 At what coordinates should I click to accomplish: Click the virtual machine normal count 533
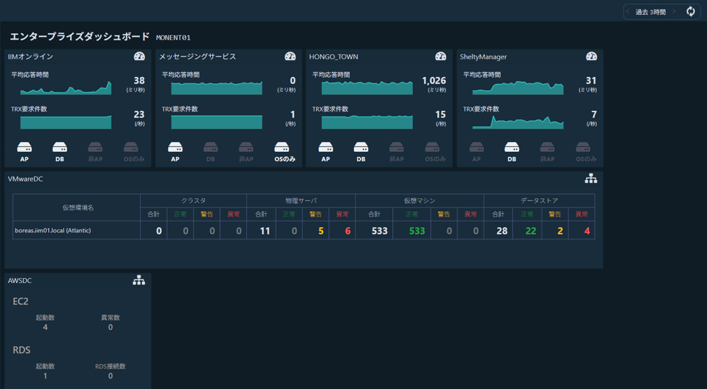[416, 231]
